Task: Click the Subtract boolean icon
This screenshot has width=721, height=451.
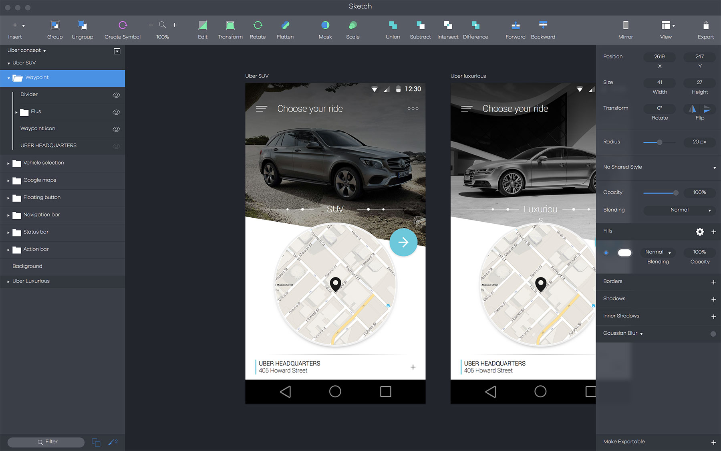Action: [420, 25]
